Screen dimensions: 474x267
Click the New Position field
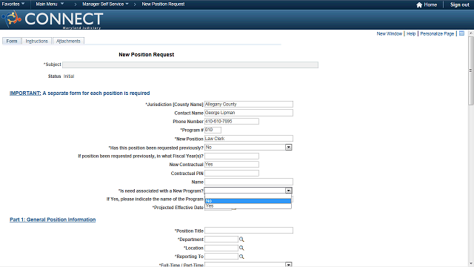[x=249, y=139]
